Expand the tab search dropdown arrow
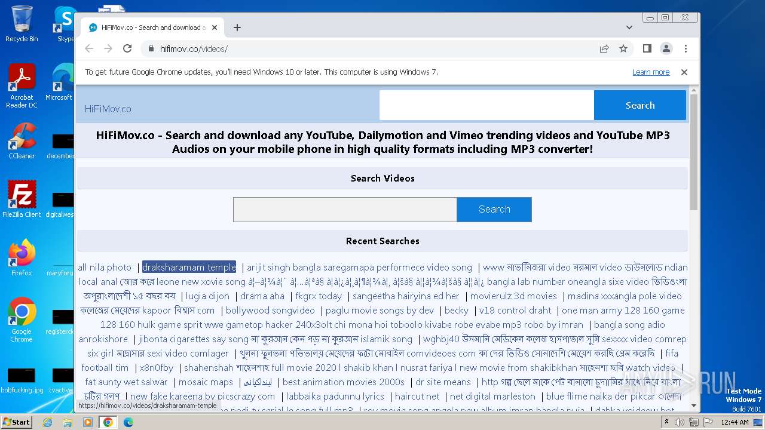 629,27
